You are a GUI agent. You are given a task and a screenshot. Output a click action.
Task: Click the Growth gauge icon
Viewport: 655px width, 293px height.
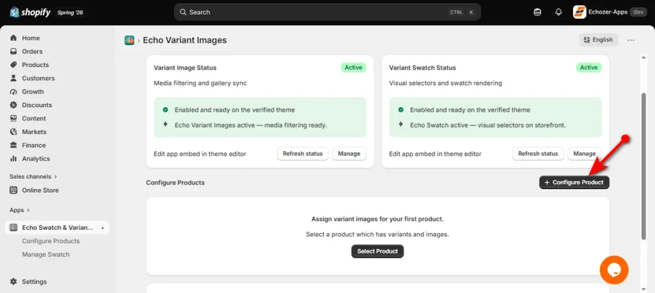point(14,91)
